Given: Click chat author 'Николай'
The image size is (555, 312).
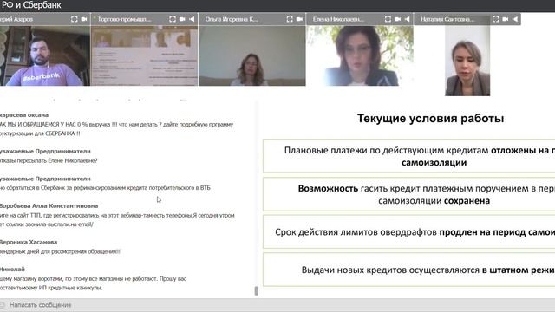Looking at the screenshot, I should (x=12, y=270).
